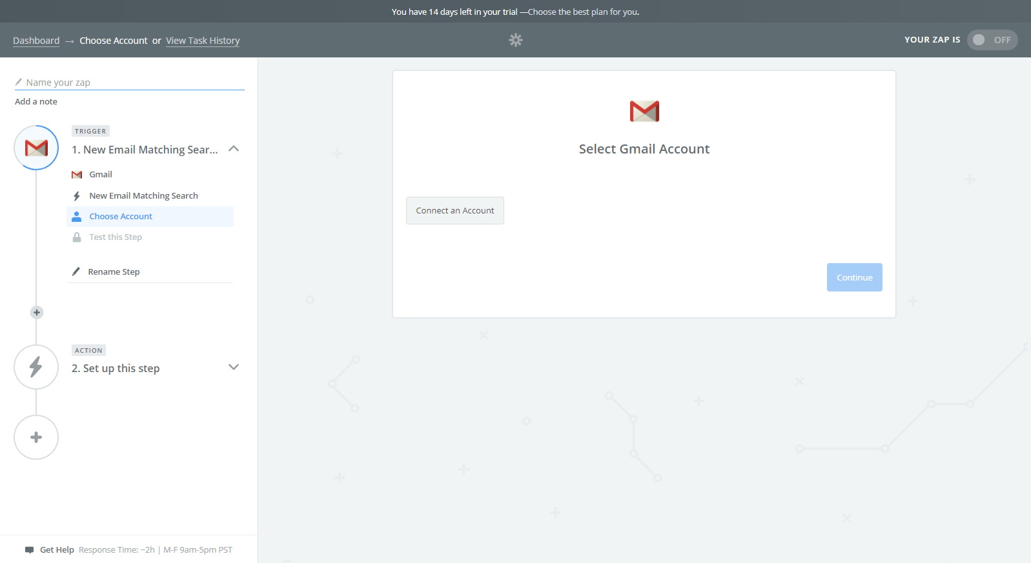Image resolution: width=1031 pixels, height=563 pixels.
Task: Select Gmail in the trigger step list
Action: coord(101,175)
